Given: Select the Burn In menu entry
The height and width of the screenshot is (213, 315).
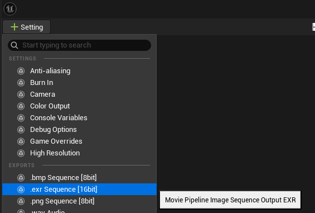Looking at the screenshot, I should click(79, 83).
